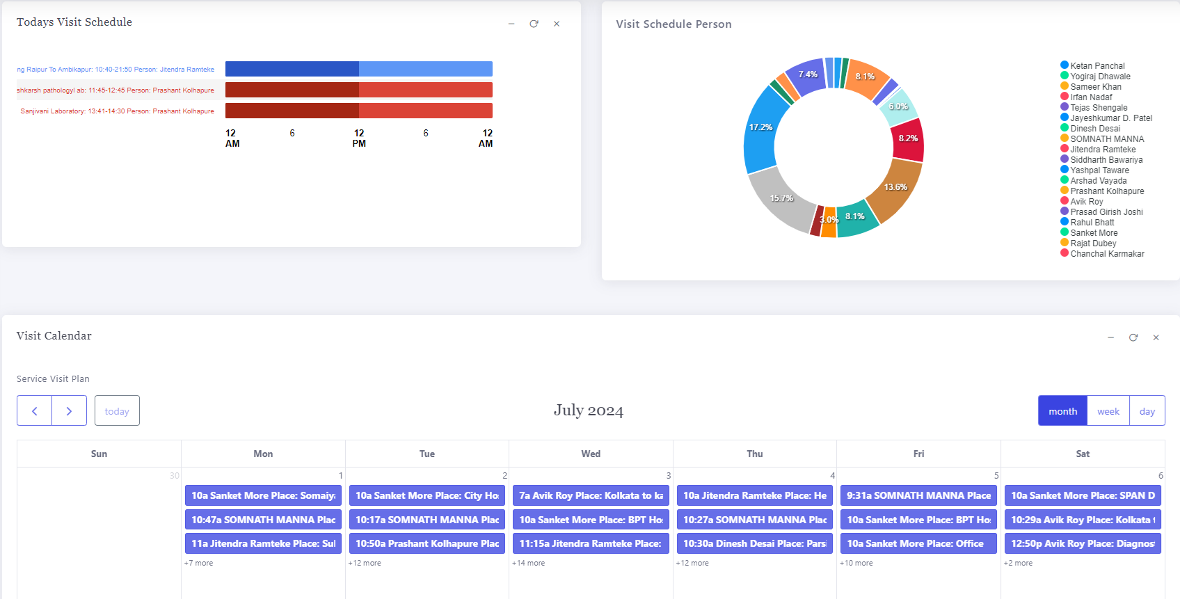
Task: Toggle Jayeshkumar D. Patel legend entry
Action: click(x=1106, y=118)
